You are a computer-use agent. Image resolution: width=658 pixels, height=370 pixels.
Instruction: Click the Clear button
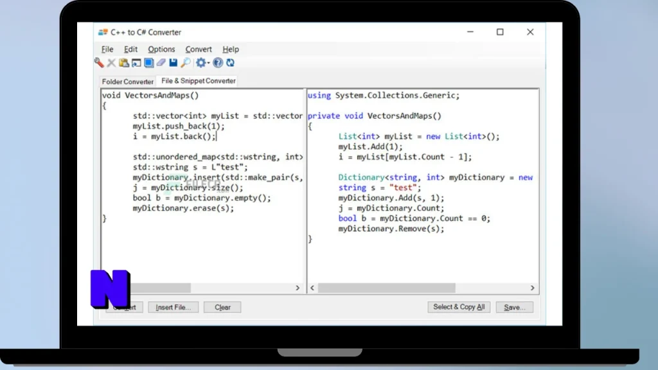pos(222,307)
